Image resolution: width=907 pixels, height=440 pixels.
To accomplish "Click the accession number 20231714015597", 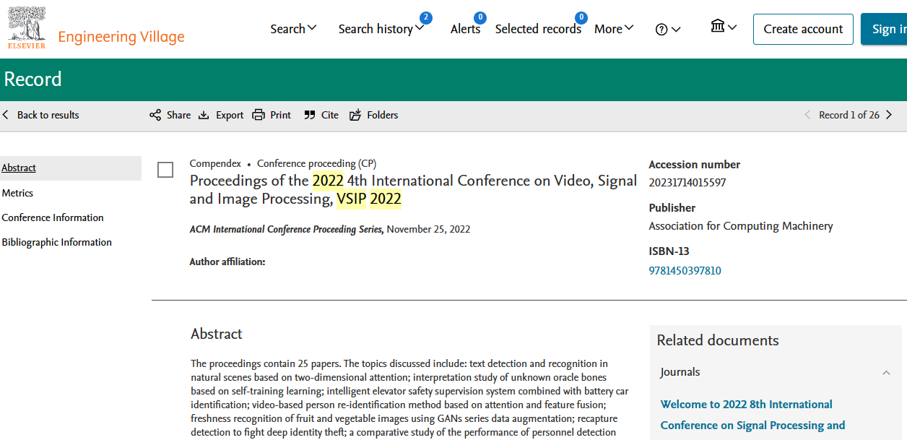I will pos(687,183).
